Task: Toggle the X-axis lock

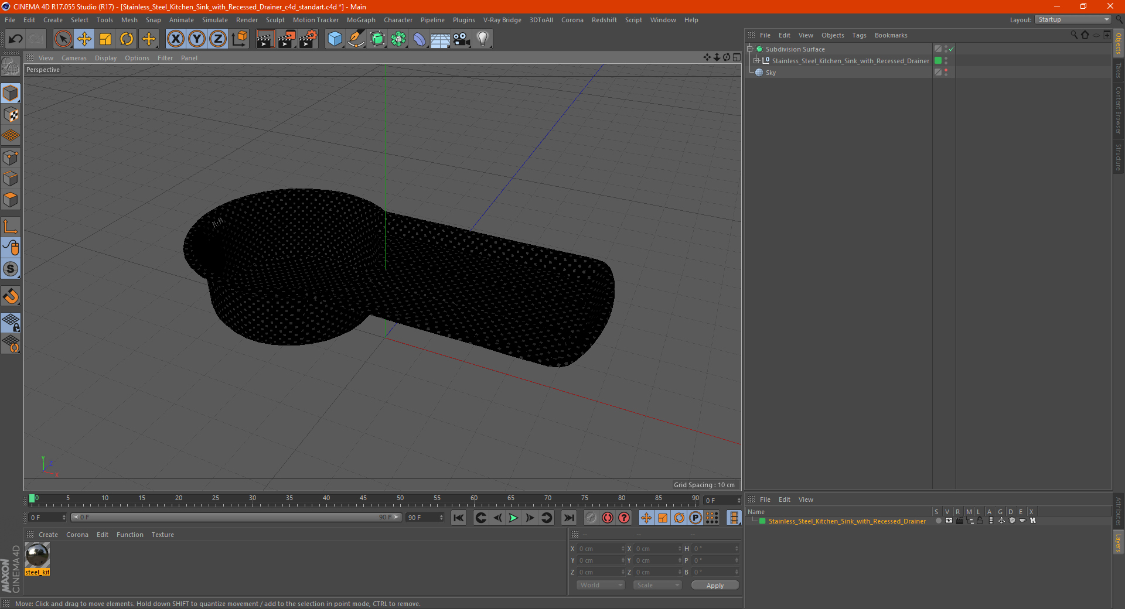Action: [x=175, y=39]
